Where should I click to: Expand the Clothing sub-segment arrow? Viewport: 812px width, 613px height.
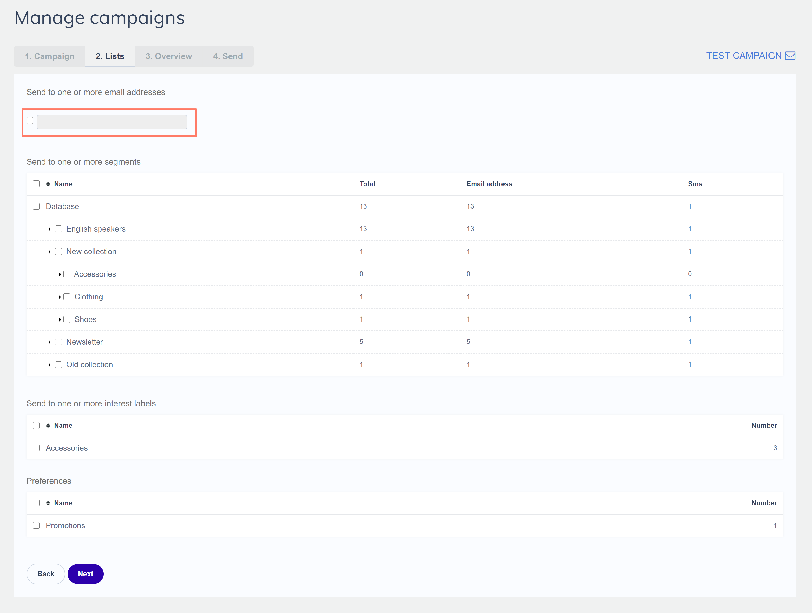pyautogui.click(x=60, y=297)
